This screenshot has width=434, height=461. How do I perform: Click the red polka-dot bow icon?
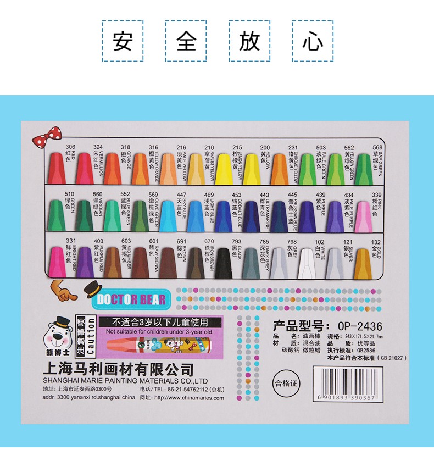pos(47,137)
